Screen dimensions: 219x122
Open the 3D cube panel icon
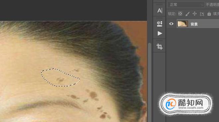(160, 24)
